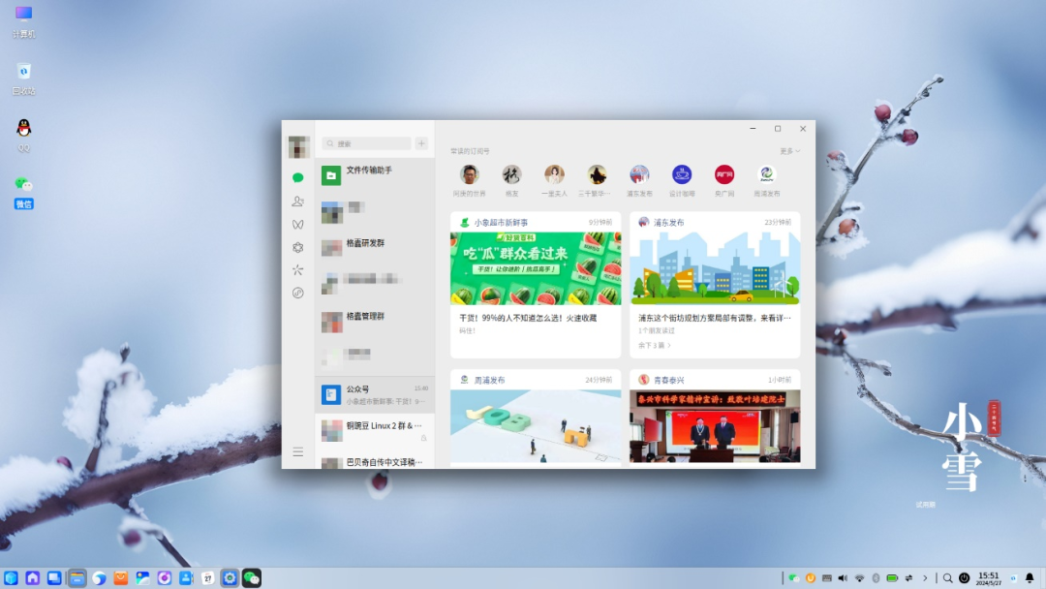Open the 设计咖啡 subscription account
This screenshot has width=1046, height=589.
coord(682,181)
